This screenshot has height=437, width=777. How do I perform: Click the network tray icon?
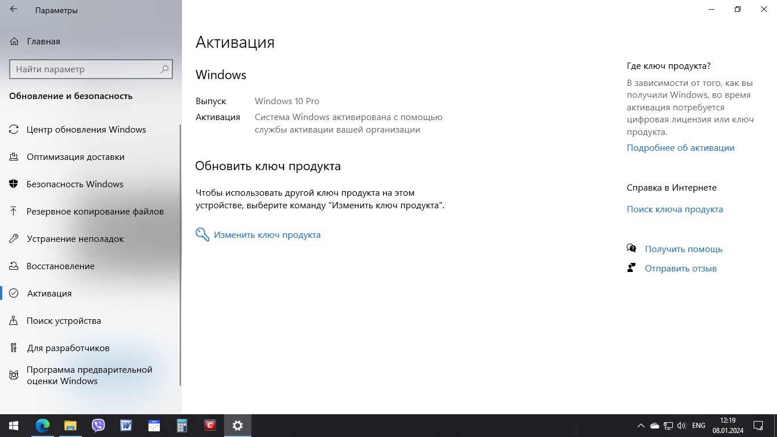668,426
